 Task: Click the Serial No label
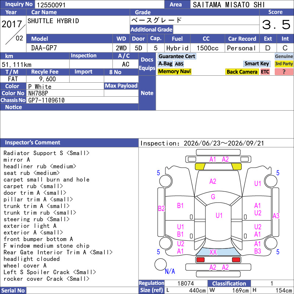pos(13,290)
